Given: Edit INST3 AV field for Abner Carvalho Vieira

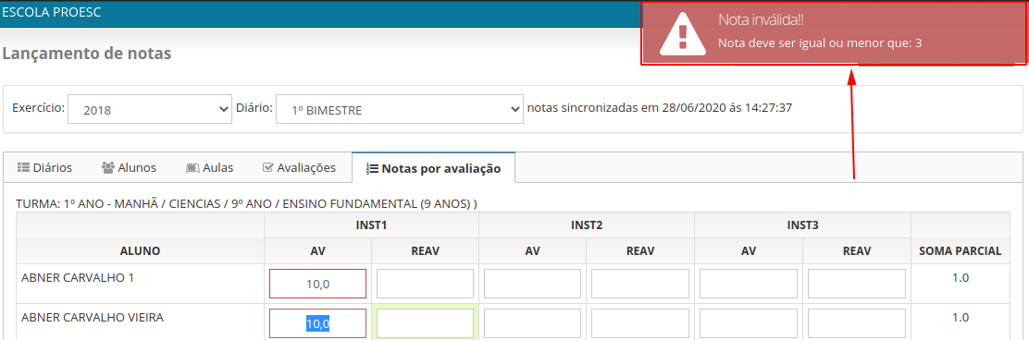Looking at the screenshot, I should [x=748, y=323].
